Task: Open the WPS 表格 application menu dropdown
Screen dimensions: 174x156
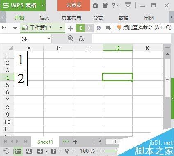Action: pos(43,6)
